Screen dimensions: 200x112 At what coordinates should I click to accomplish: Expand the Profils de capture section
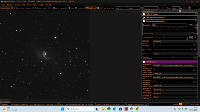click(x=144, y=14)
